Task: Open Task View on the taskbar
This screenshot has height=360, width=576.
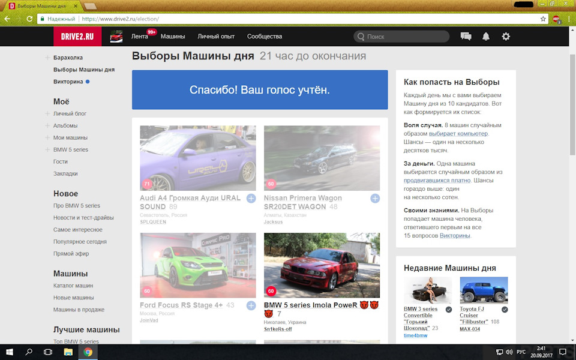Action: (48, 352)
